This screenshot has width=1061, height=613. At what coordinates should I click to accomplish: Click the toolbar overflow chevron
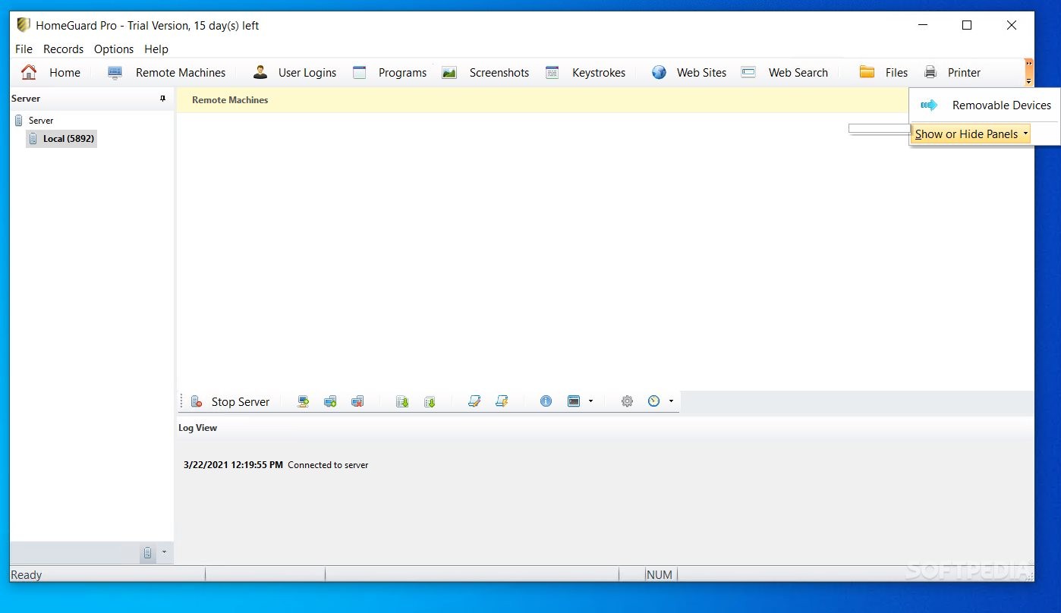coord(1029,73)
